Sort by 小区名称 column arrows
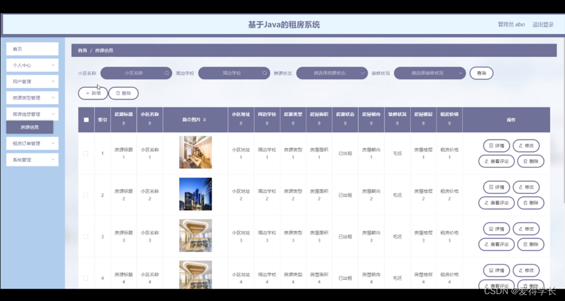Viewport: 565px width, 301px height. (150, 123)
